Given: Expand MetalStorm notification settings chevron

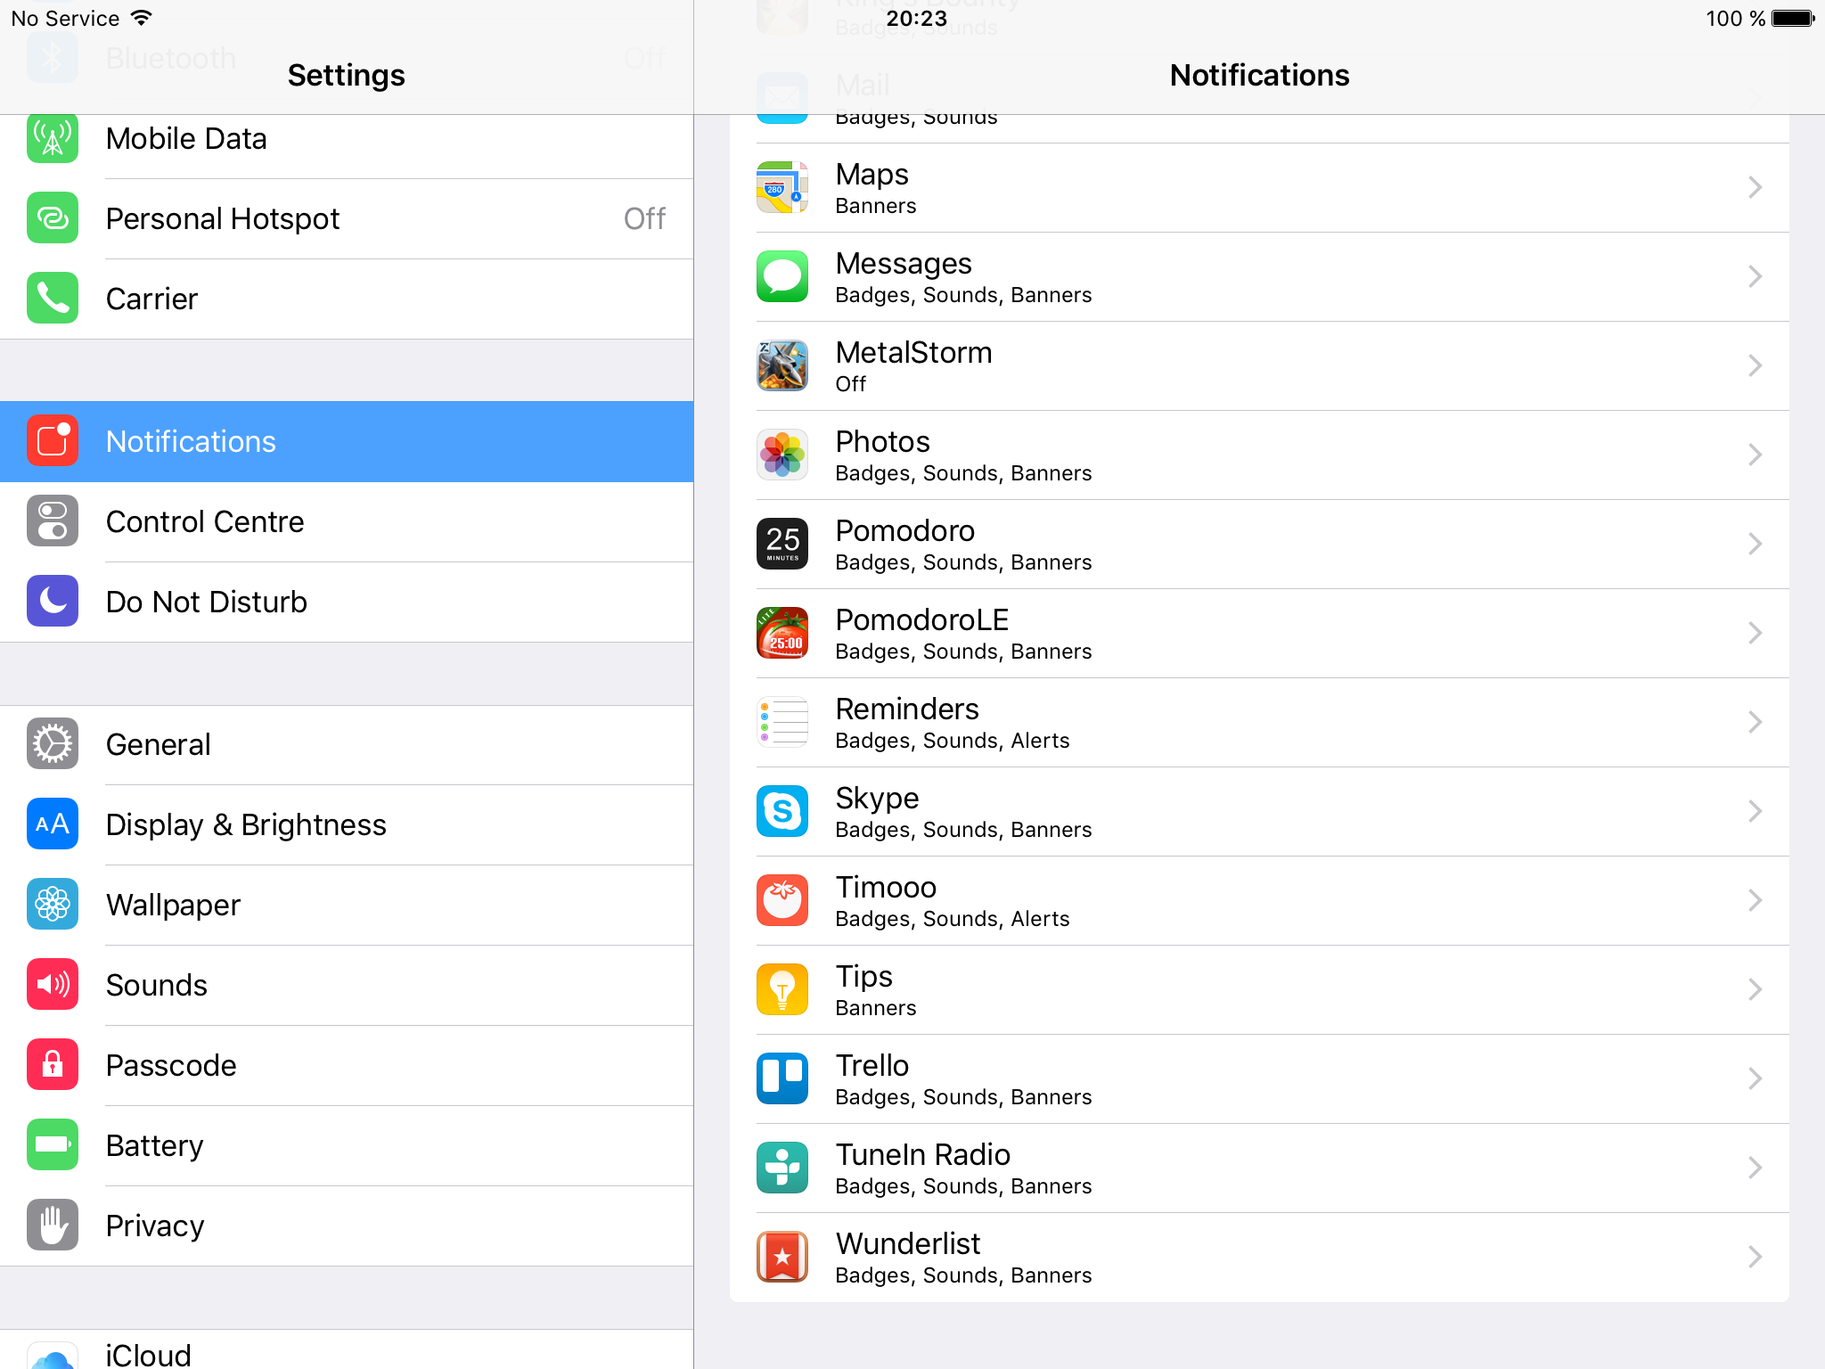Looking at the screenshot, I should click(x=1755, y=365).
